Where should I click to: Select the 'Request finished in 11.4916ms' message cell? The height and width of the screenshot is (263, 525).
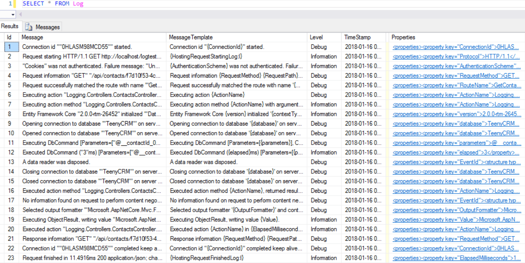pyautogui.click(x=92, y=258)
